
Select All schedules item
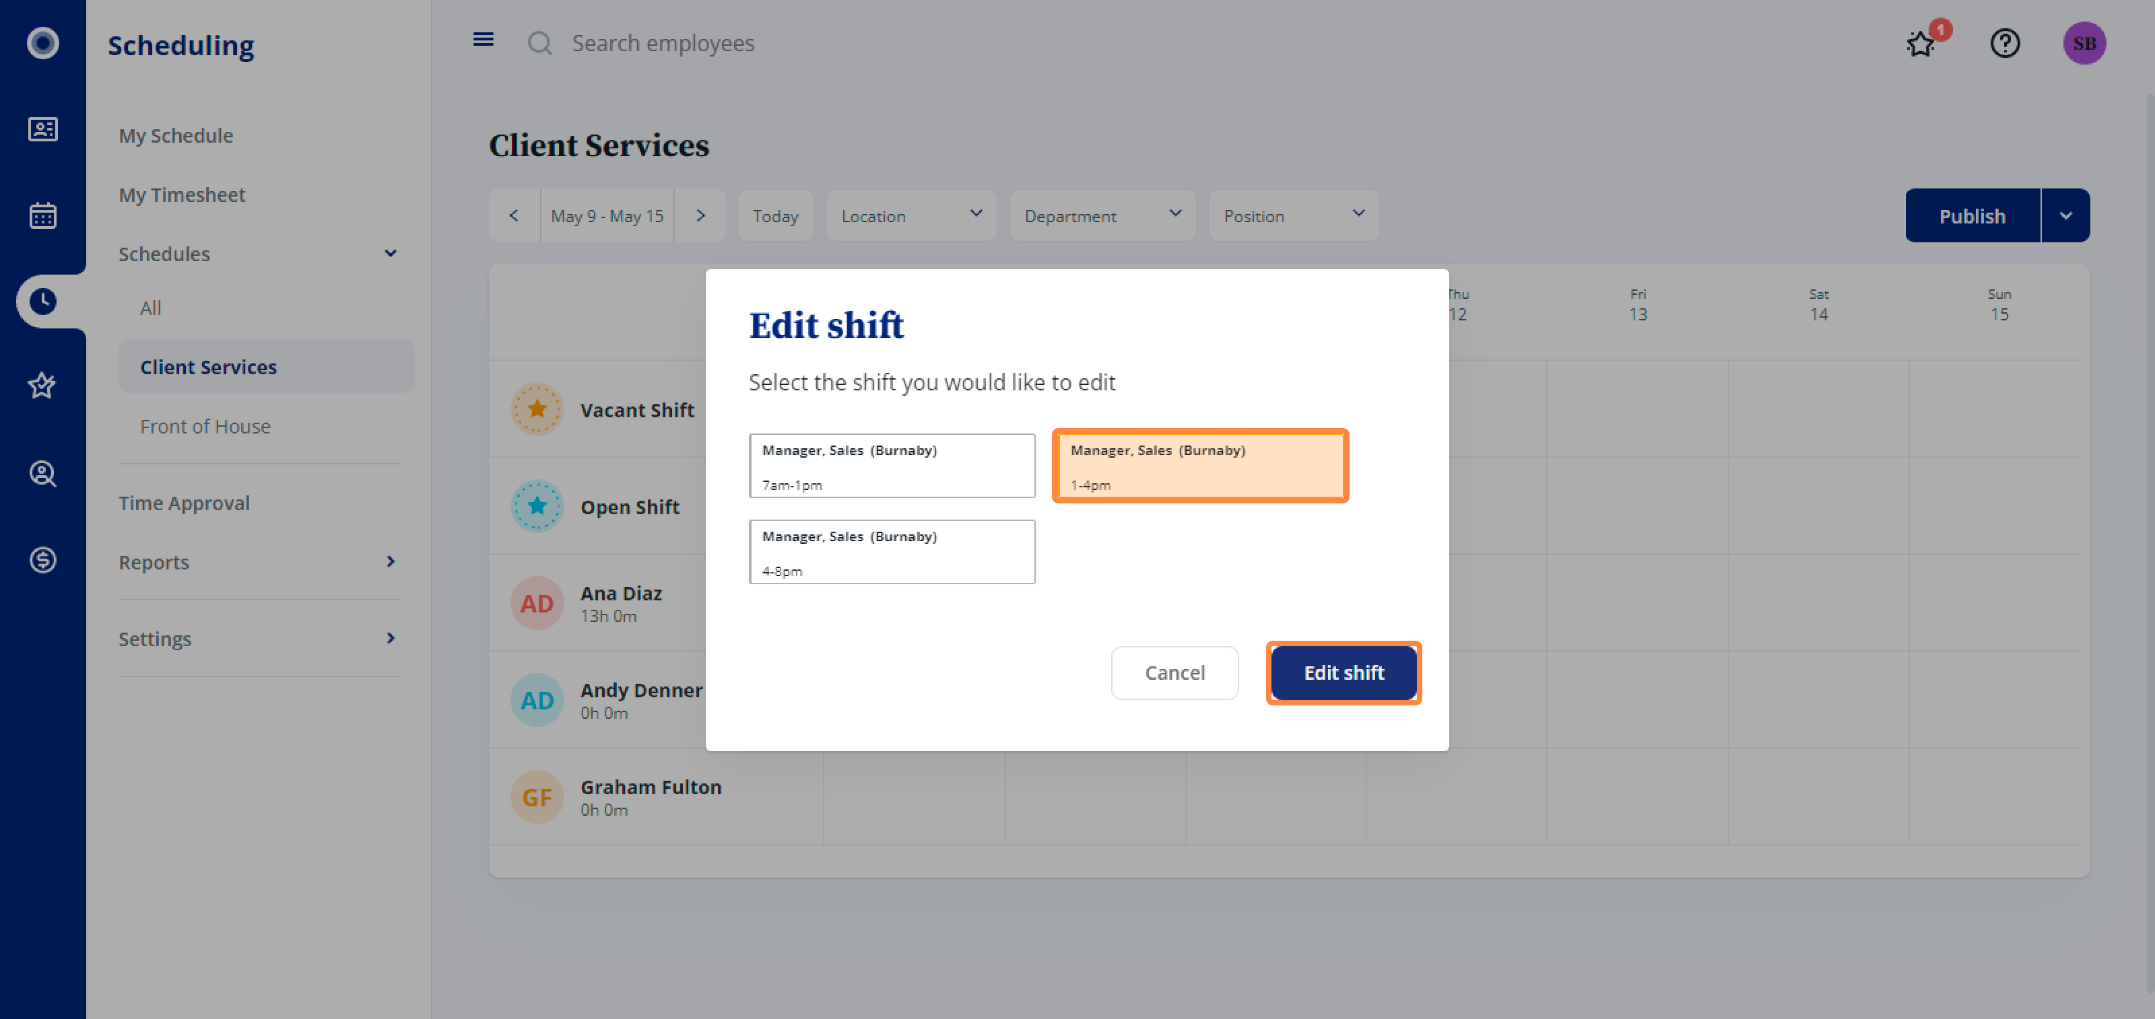click(x=151, y=308)
